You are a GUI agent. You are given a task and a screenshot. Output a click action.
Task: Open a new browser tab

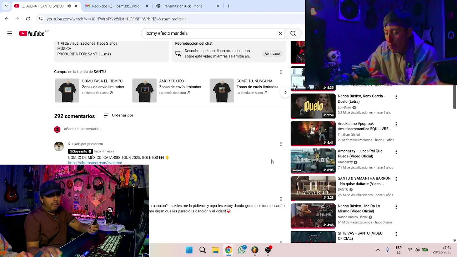point(228,6)
